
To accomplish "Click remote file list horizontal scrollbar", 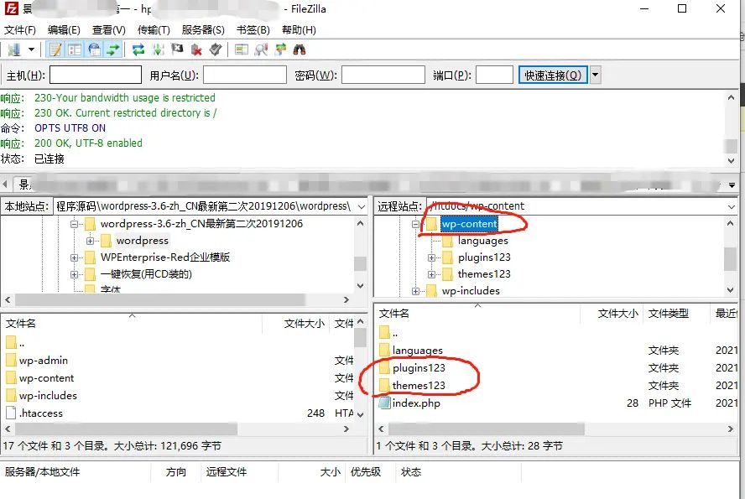I will (486, 429).
